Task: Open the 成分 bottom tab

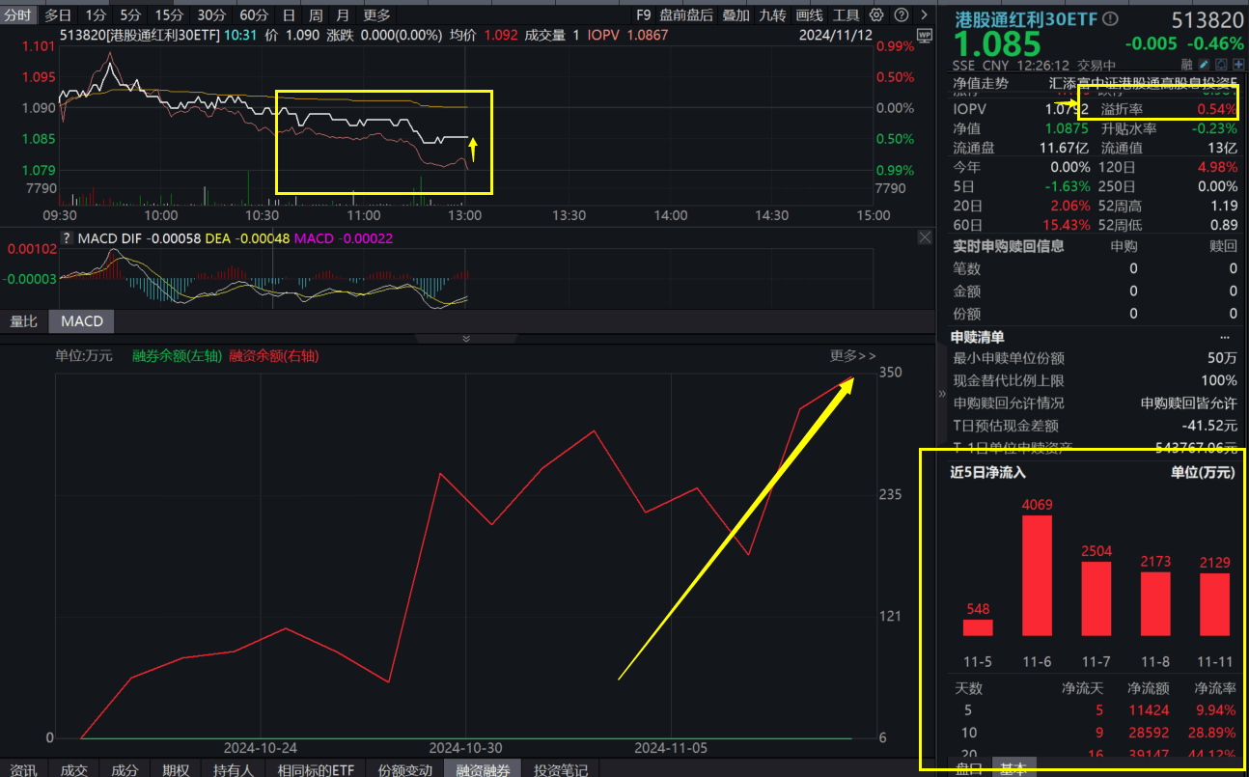Action: (x=125, y=769)
